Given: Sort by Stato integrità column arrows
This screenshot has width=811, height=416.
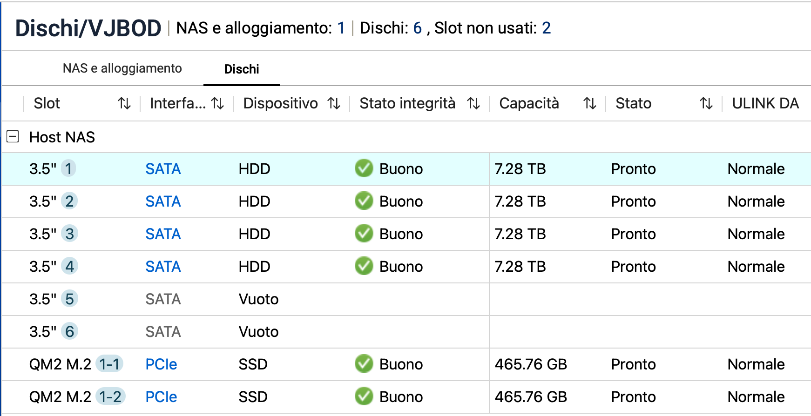Looking at the screenshot, I should coord(473,103).
